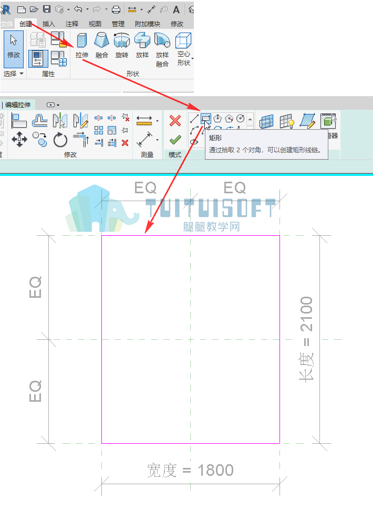Click the Set work plane icon

click(266, 121)
